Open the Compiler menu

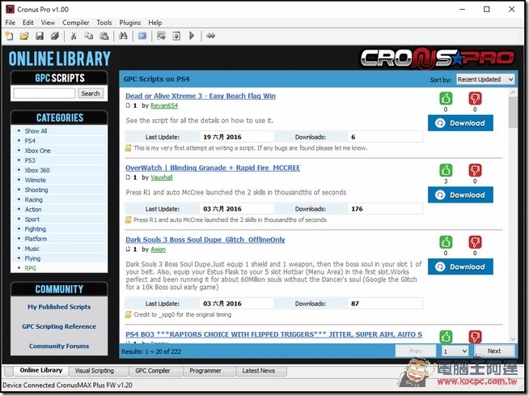[75, 23]
